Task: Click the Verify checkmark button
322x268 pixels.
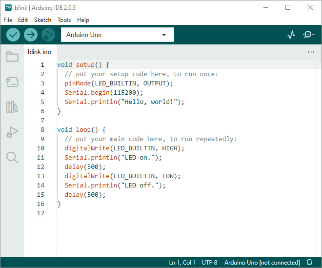Action: click(13, 35)
